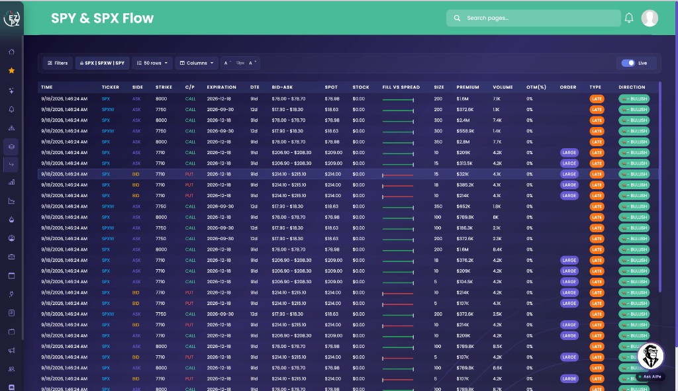This screenshot has width=678, height=391.
Task: Sort by VOLUME column header
Action: (x=503, y=87)
